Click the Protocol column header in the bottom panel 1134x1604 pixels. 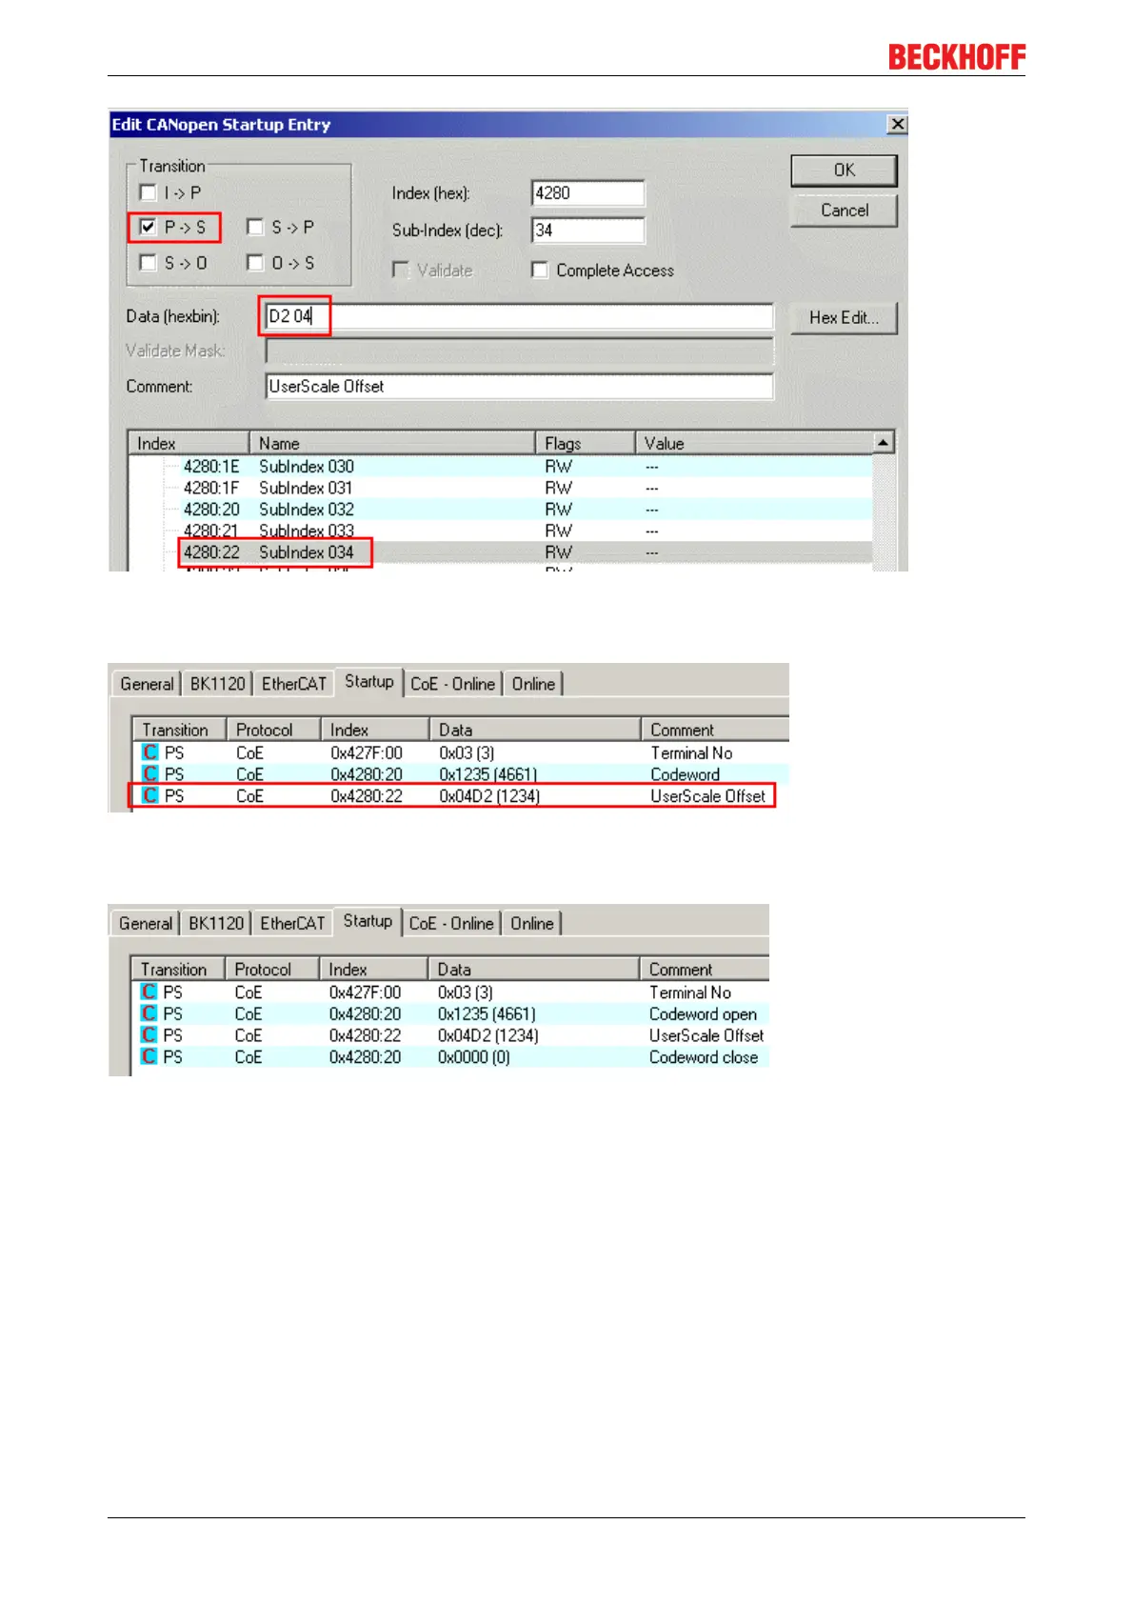[271, 970]
